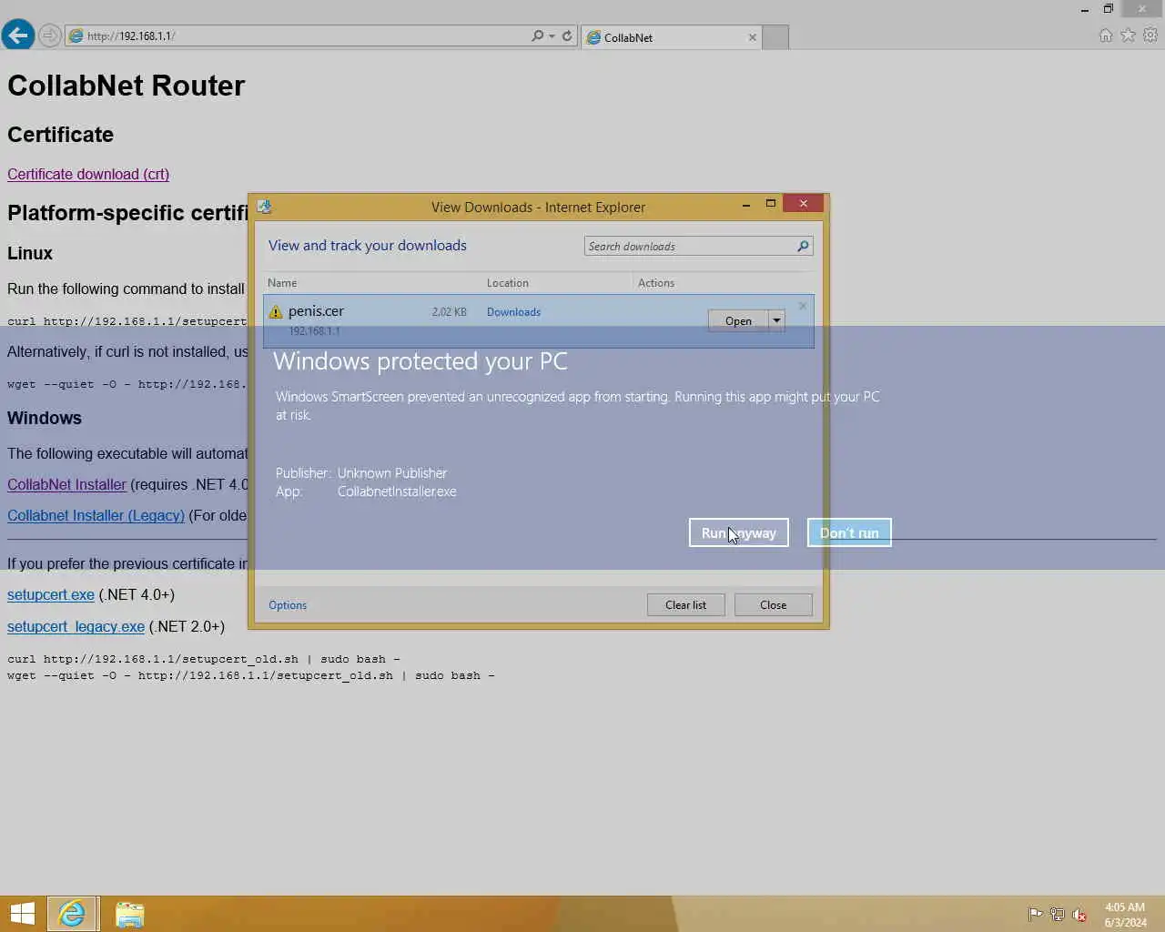Screen dimensions: 1165x932
Task: Refresh the page with the reload icon
Action: (567, 35)
